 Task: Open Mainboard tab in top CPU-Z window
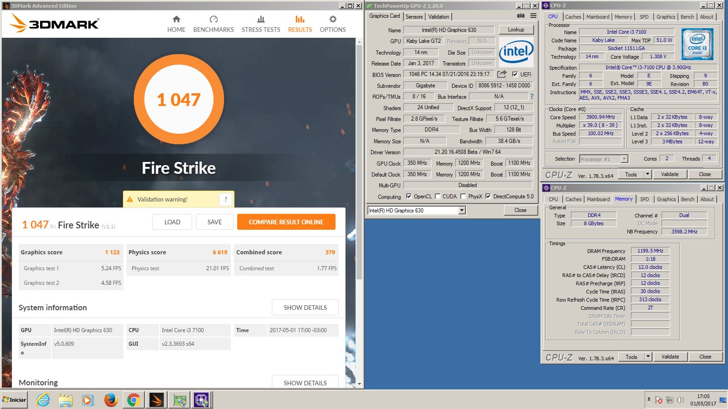(x=598, y=17)
